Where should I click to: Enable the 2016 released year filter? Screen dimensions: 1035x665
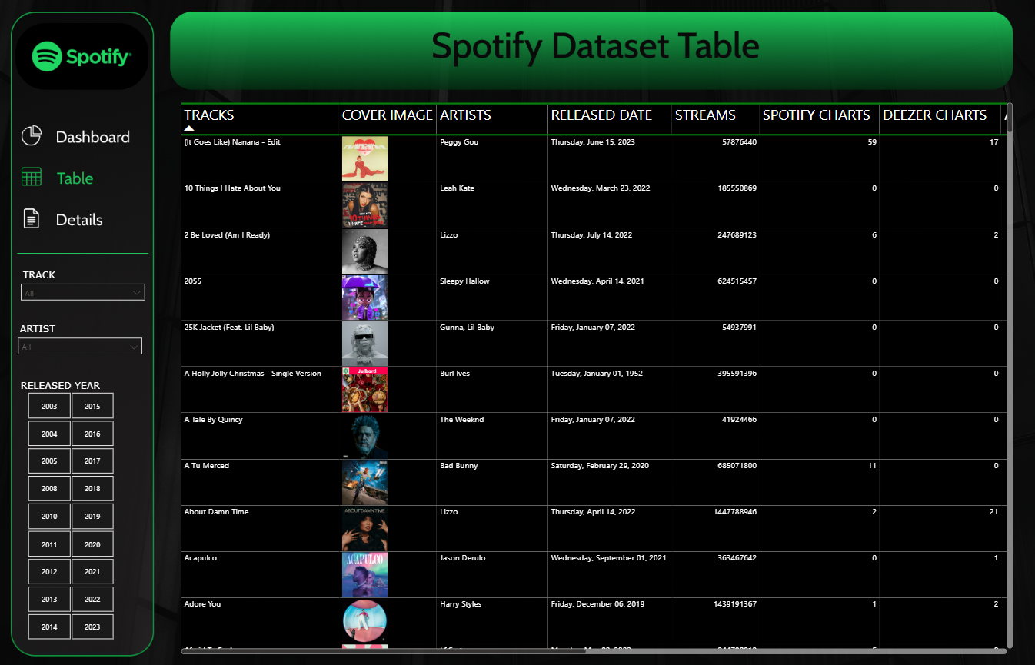[92, 434]
